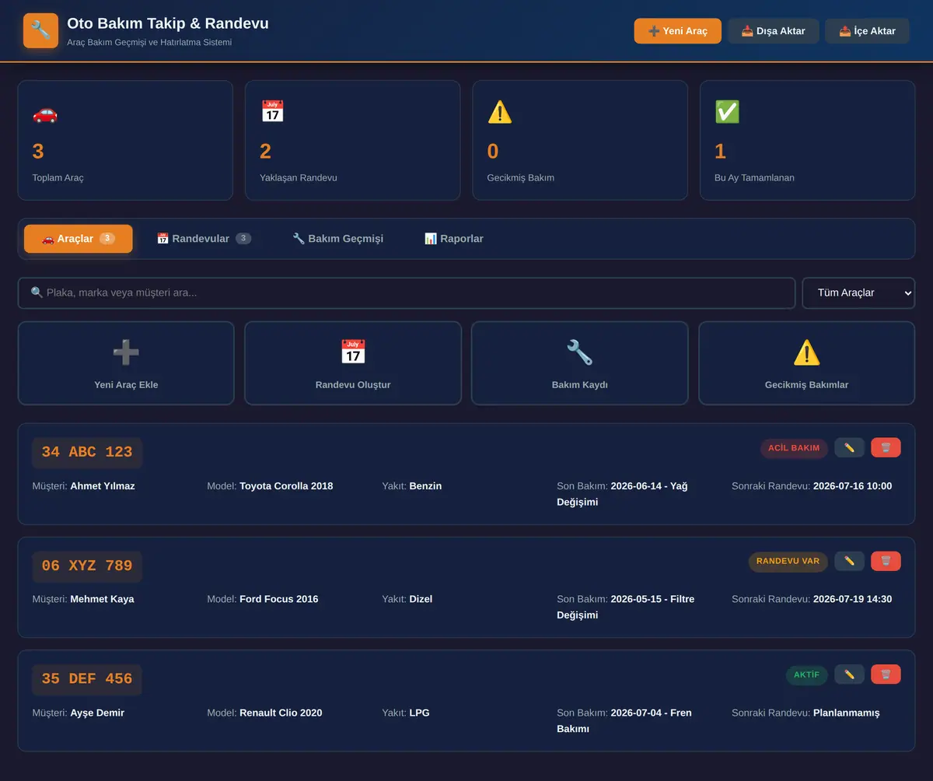Click the customer name Mehmet Kaya

(x=102, y=600)
